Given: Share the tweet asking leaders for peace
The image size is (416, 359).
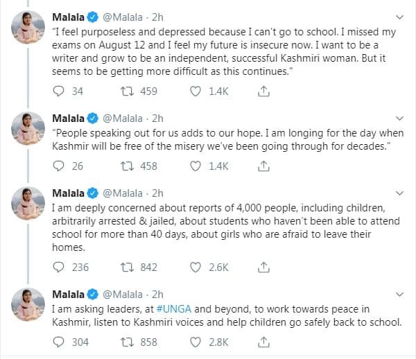Looking at the screenshot, I should pos(263,342).
